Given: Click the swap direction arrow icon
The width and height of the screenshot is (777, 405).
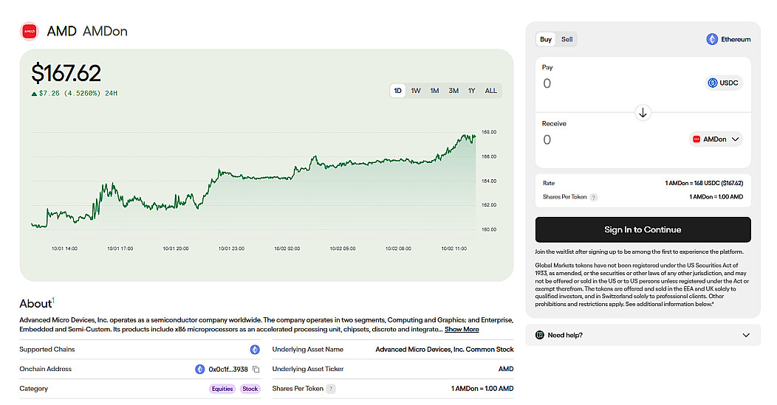Looking at the screenshot, I should 643,113.
